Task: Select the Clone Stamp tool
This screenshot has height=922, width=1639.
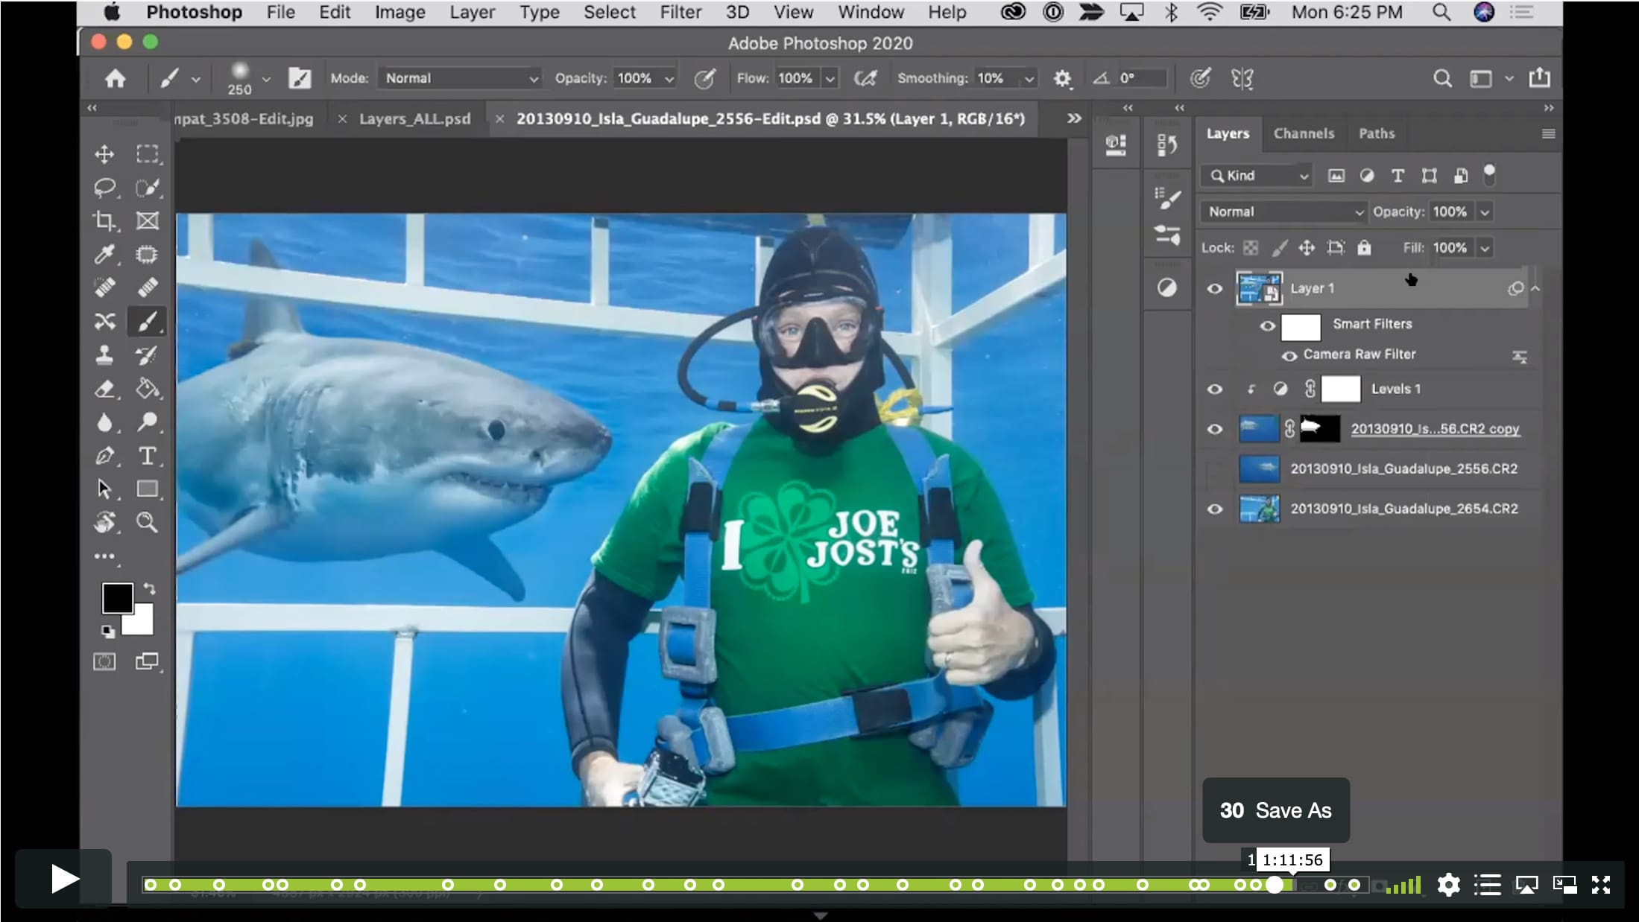Action: click(x=104, y=355)
